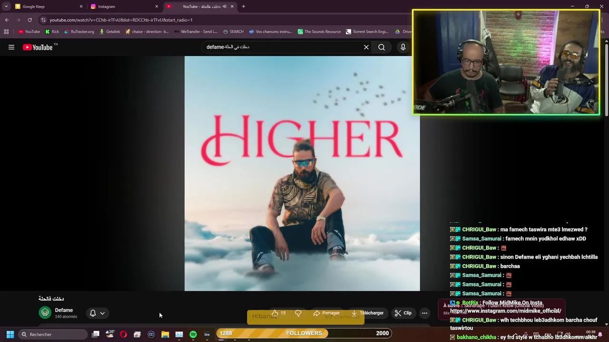Mute the YouTube tab via speaker icon
Screen dimensions: 609x342
click(x=225, y=7)
